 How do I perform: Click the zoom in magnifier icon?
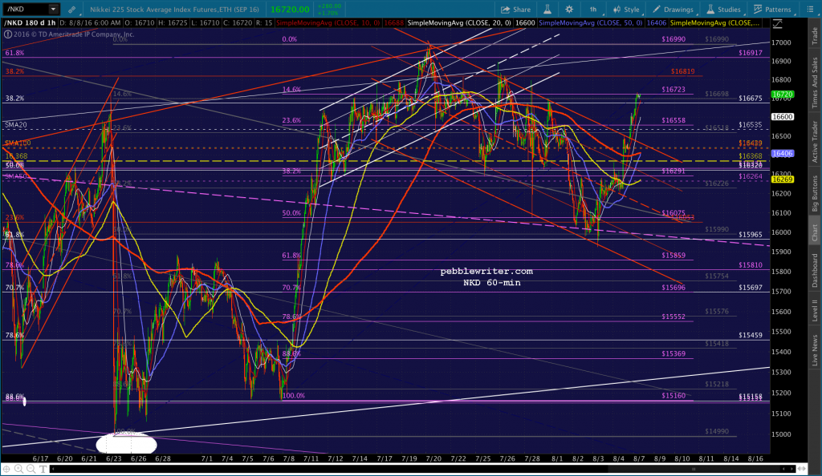[x=19, y=470]
